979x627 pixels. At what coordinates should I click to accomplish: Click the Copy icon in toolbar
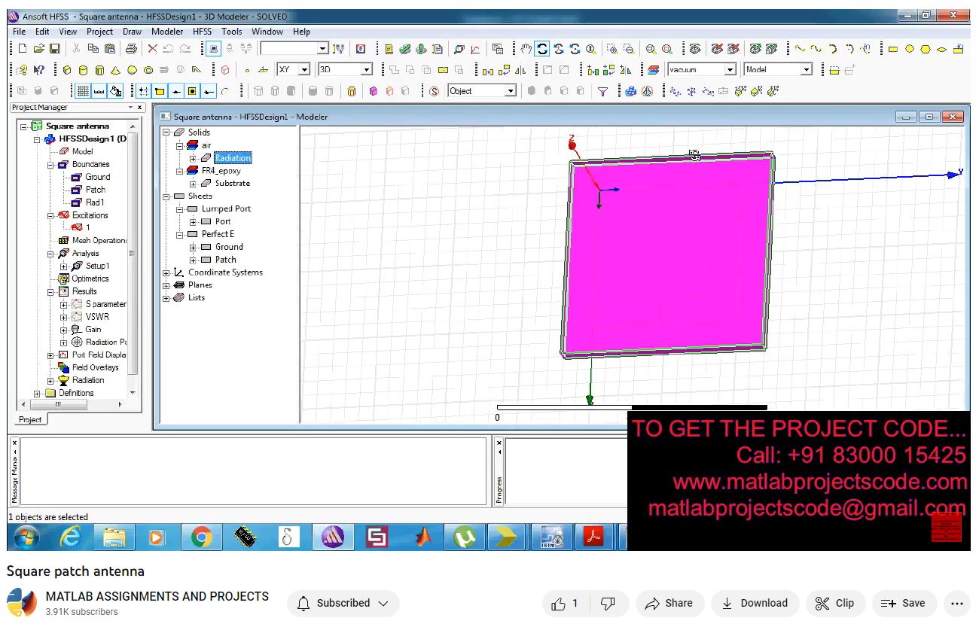pos(93,49)
